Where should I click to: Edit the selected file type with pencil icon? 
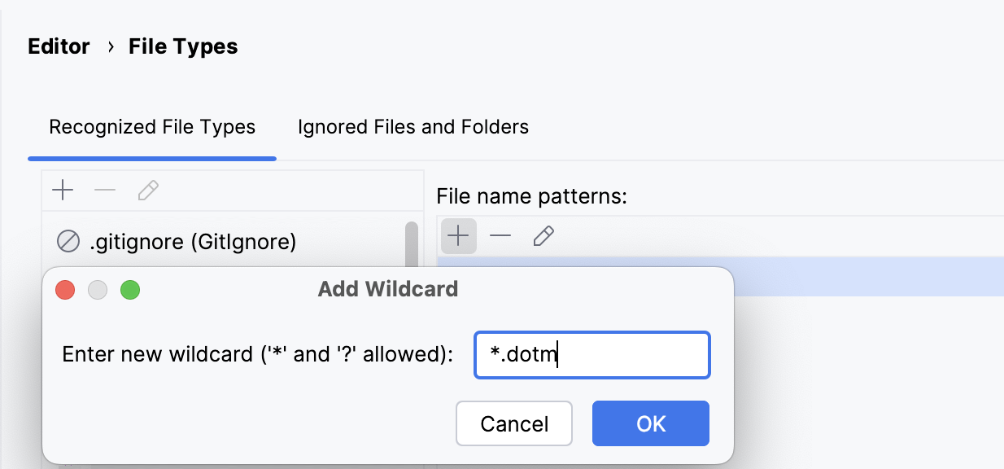148,191
